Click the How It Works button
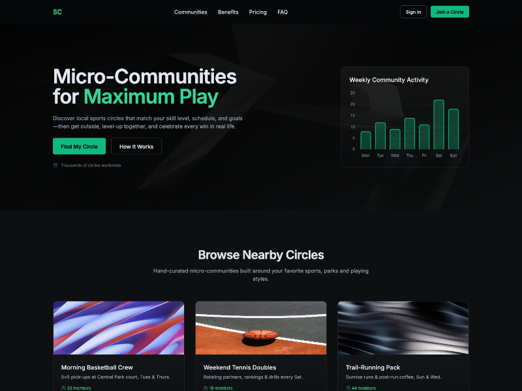The height and width of the screenshot is (391, 522). (x=136, y=146)
